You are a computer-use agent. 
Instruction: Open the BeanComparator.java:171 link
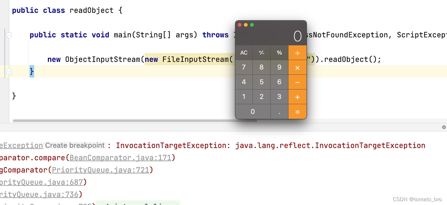(x=120, y=158)
